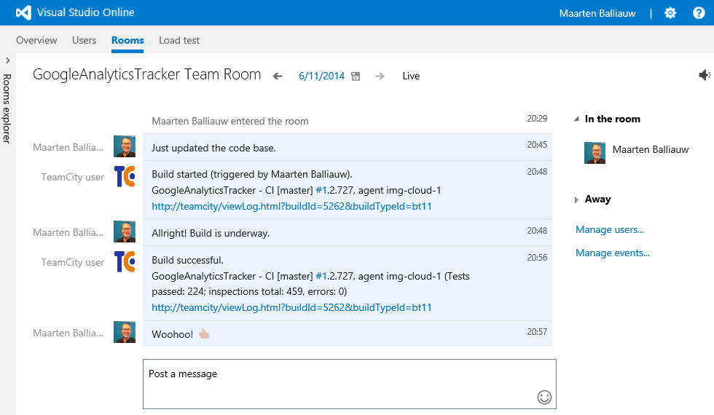Click the 'Build successful.' text

[188, 261]
